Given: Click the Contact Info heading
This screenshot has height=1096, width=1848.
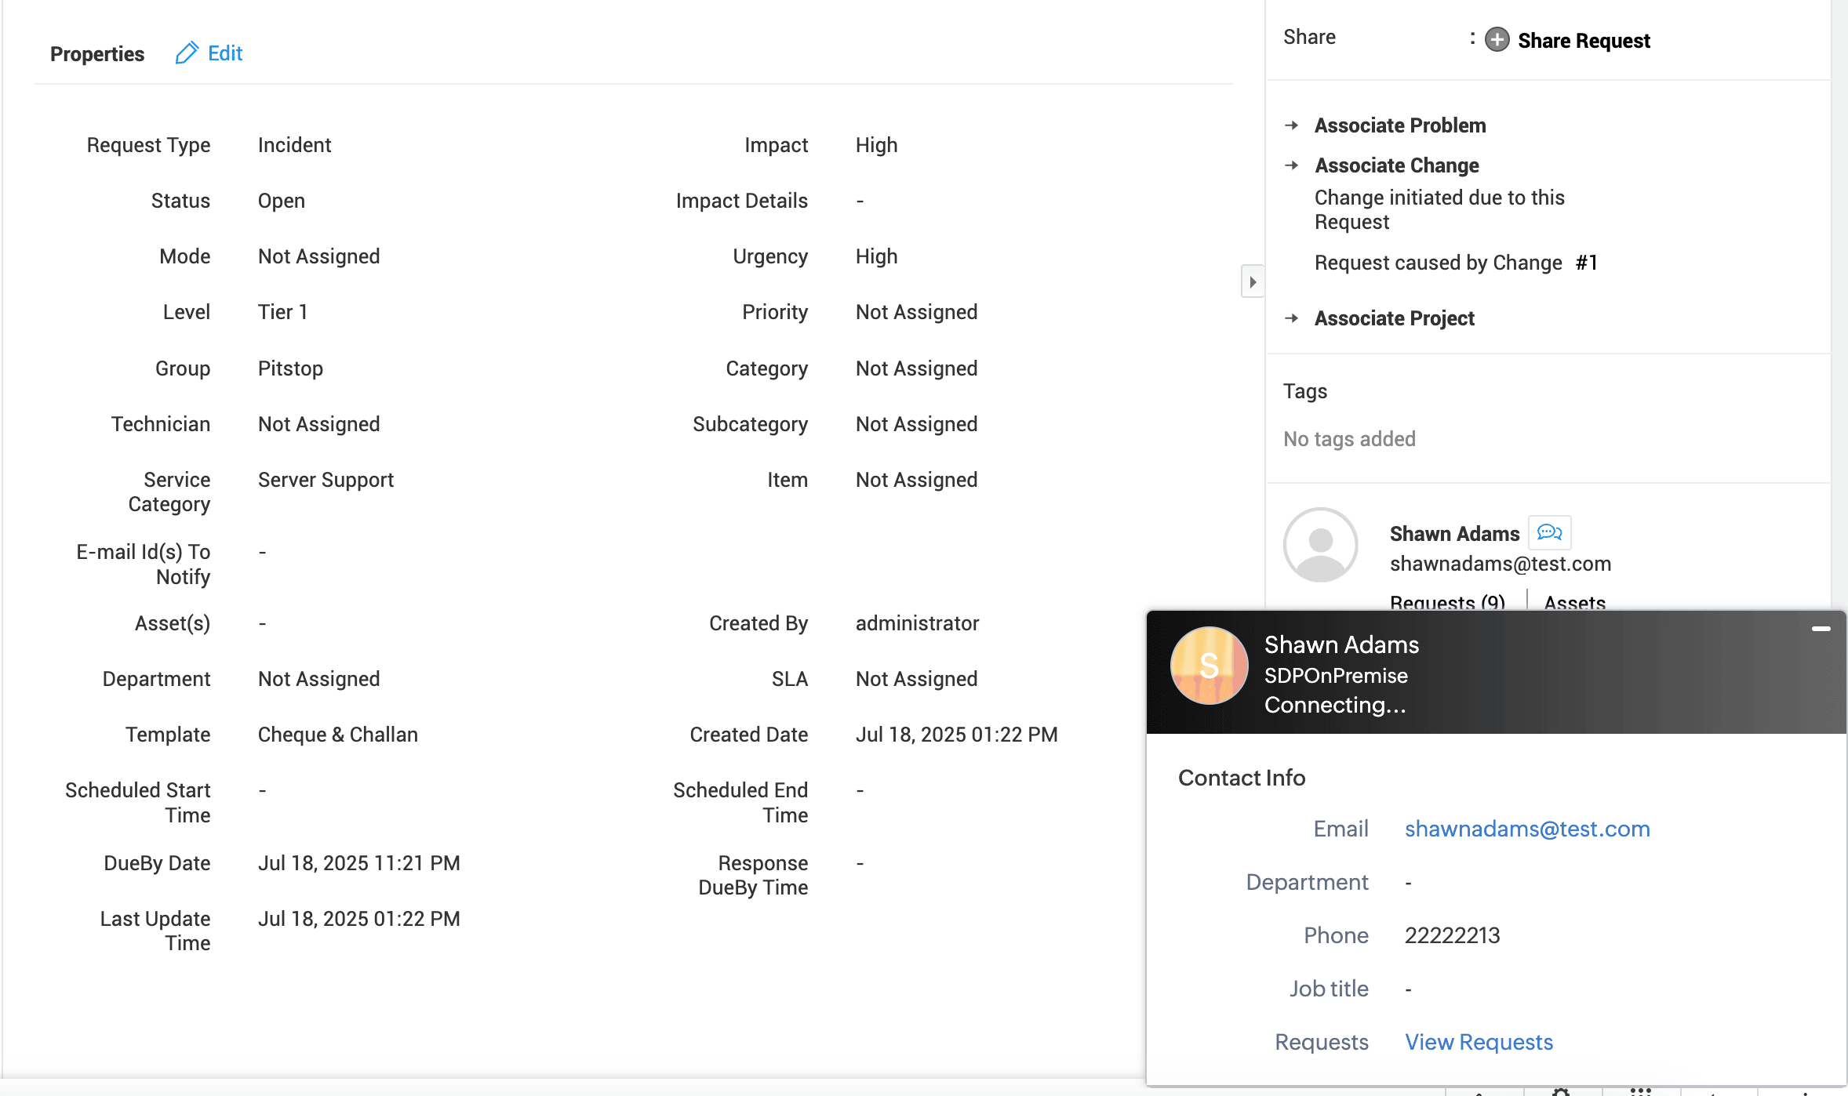Looking at the screenshot, I should tap(1242, 778).
